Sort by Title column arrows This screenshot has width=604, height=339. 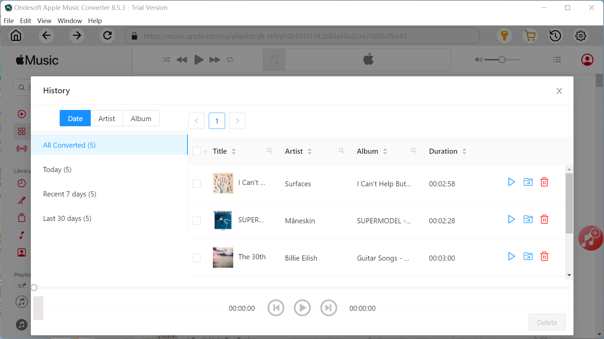coord(234,151)
